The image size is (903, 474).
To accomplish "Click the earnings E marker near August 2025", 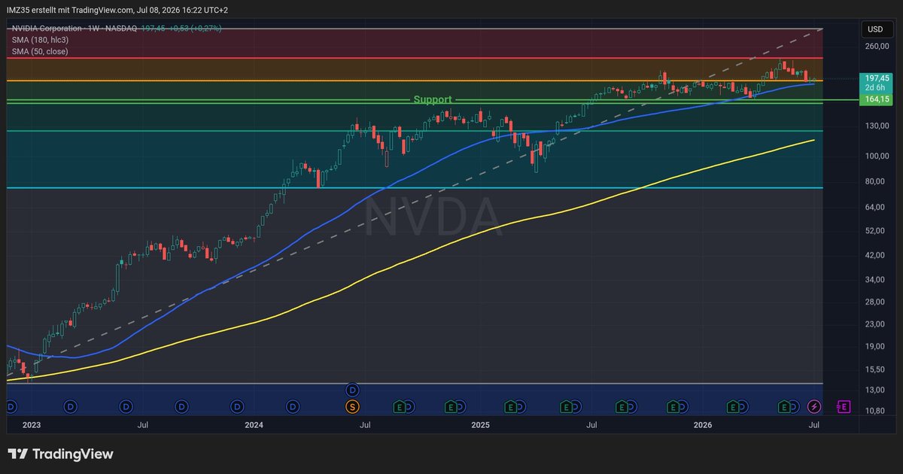I will point(622,406).
